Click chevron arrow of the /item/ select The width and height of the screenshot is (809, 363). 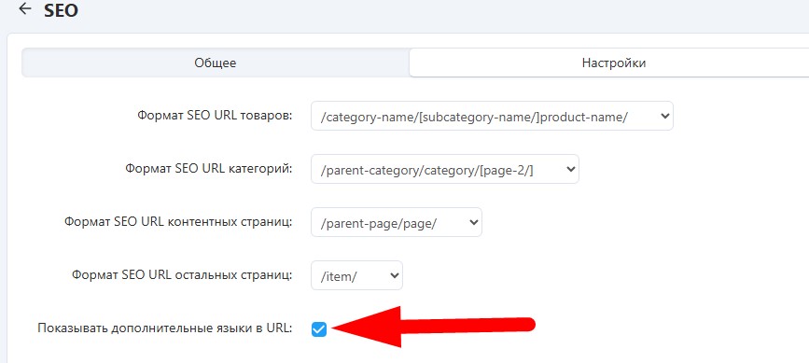tap(394, 275)
